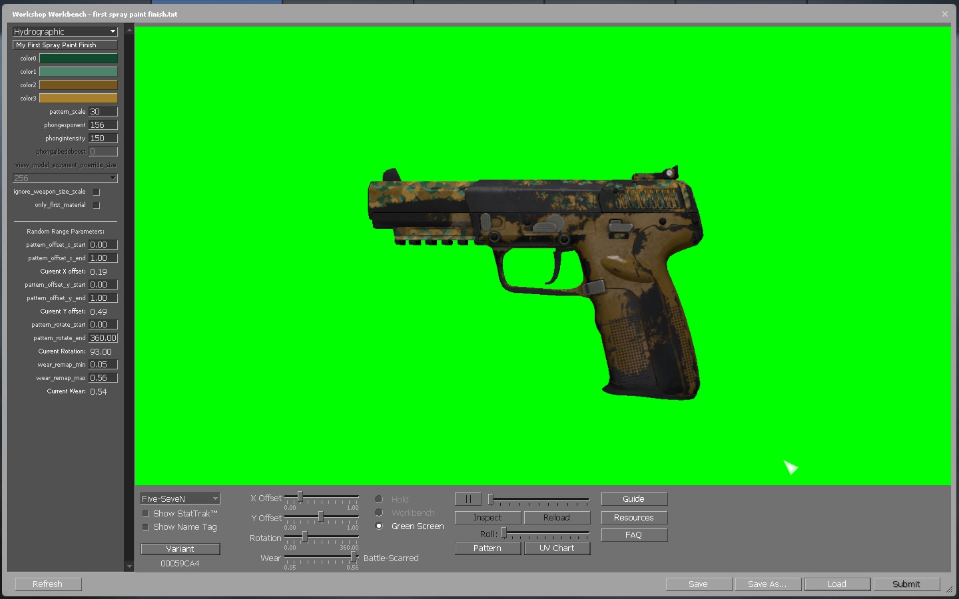Click the Current Rotation value 93.00
This screenshot has width=959, height=599.
point(101,352)
